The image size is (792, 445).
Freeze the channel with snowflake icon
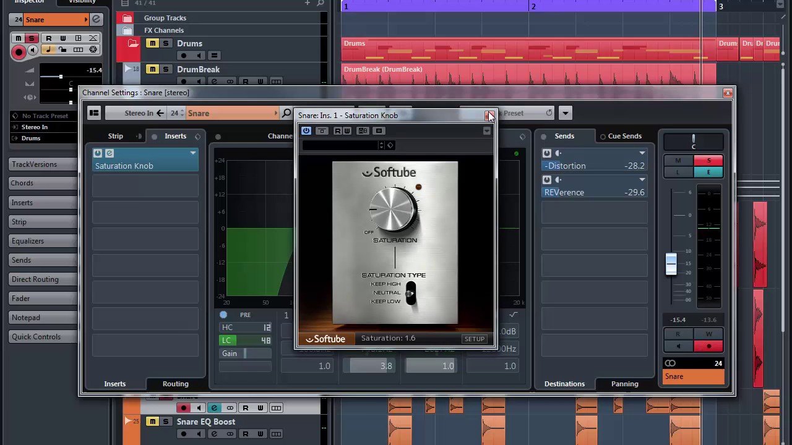(93, 50)
